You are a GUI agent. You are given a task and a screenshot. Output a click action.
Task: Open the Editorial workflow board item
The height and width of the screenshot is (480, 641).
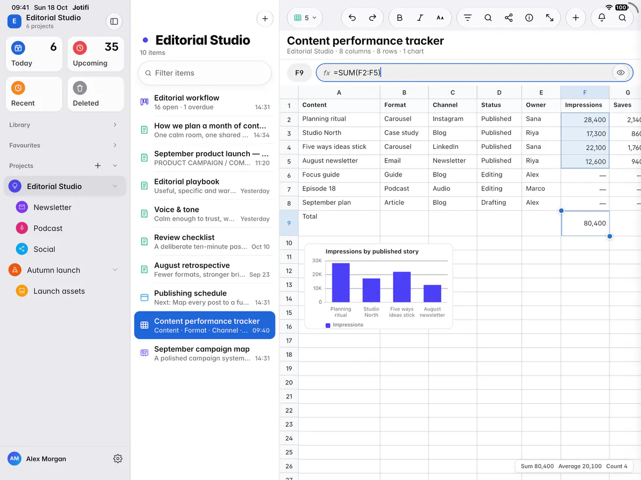pyautogui.click(x=205, y=102)
